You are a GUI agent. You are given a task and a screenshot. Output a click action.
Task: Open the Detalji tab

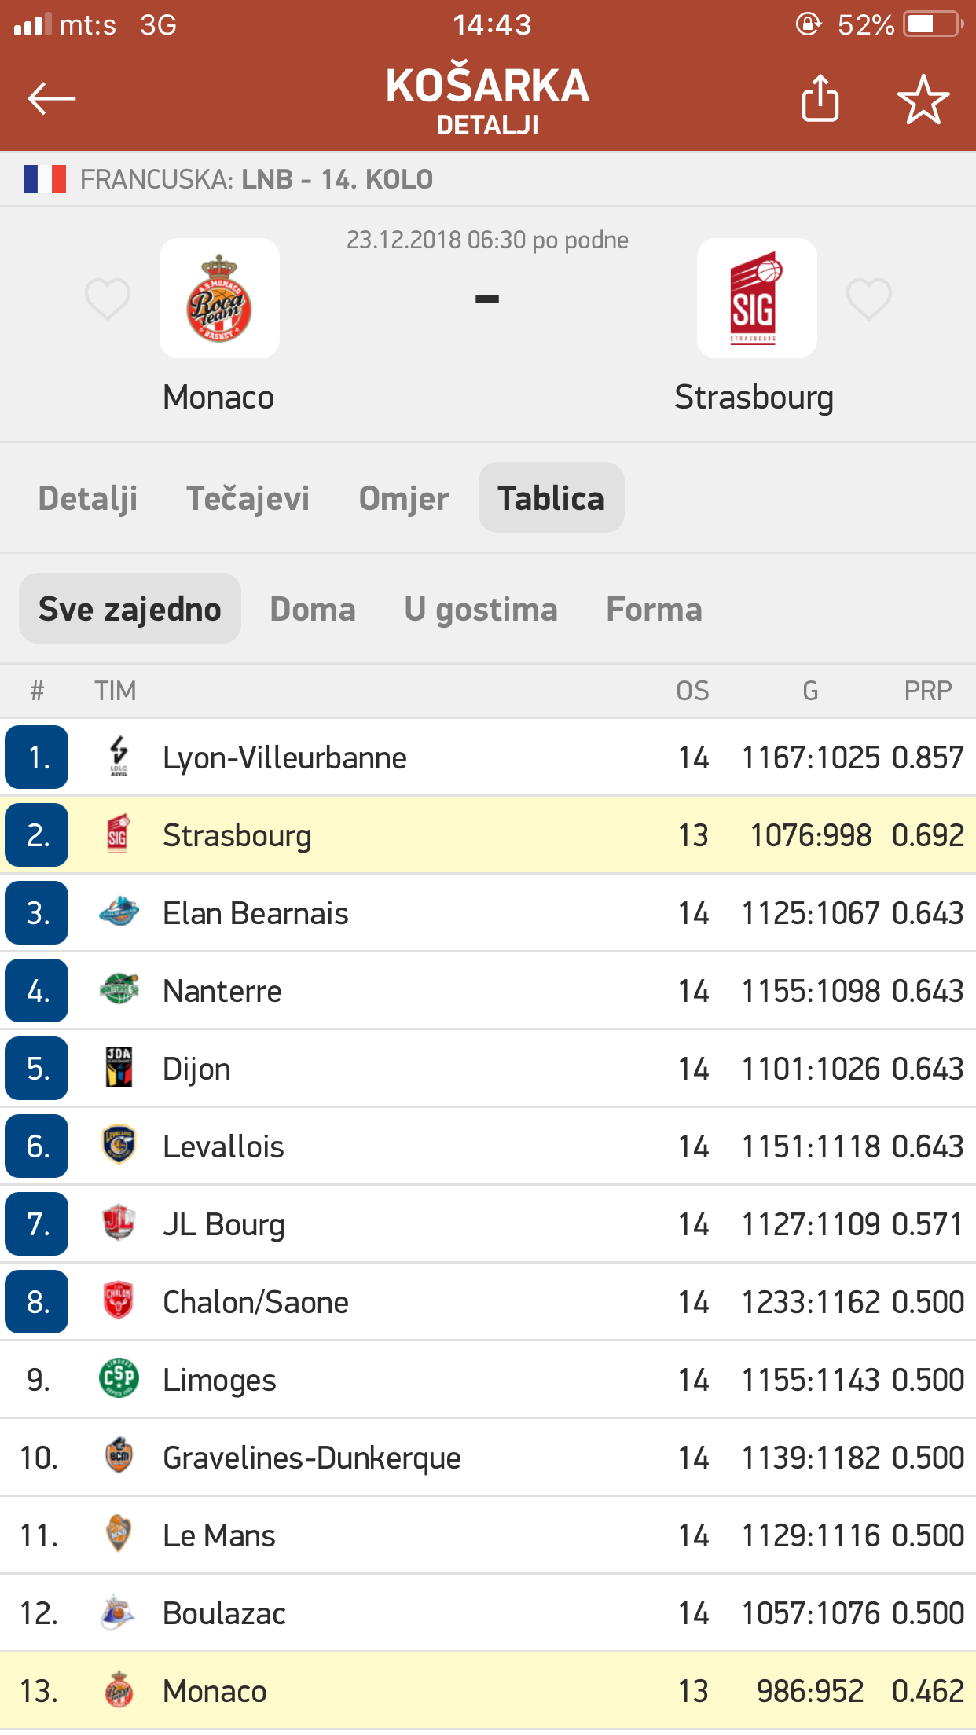click(88, 498)
